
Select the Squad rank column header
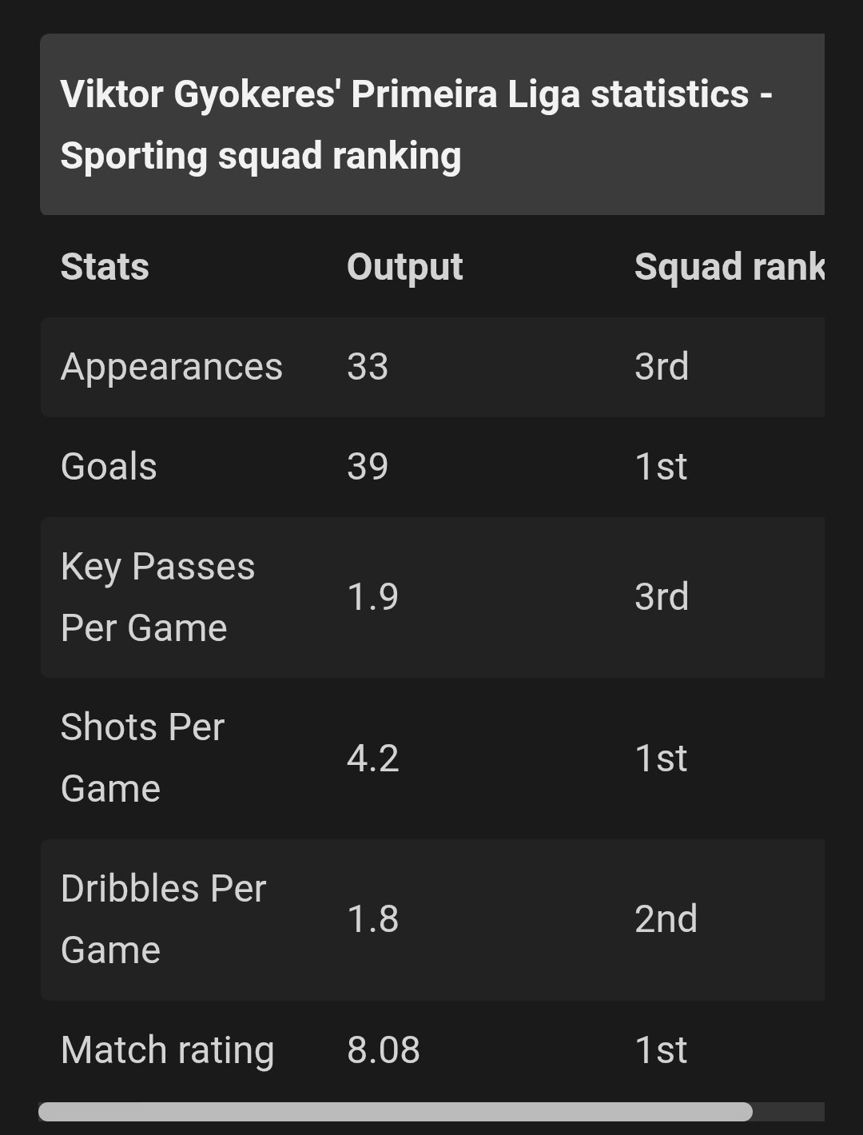[729, 266]
